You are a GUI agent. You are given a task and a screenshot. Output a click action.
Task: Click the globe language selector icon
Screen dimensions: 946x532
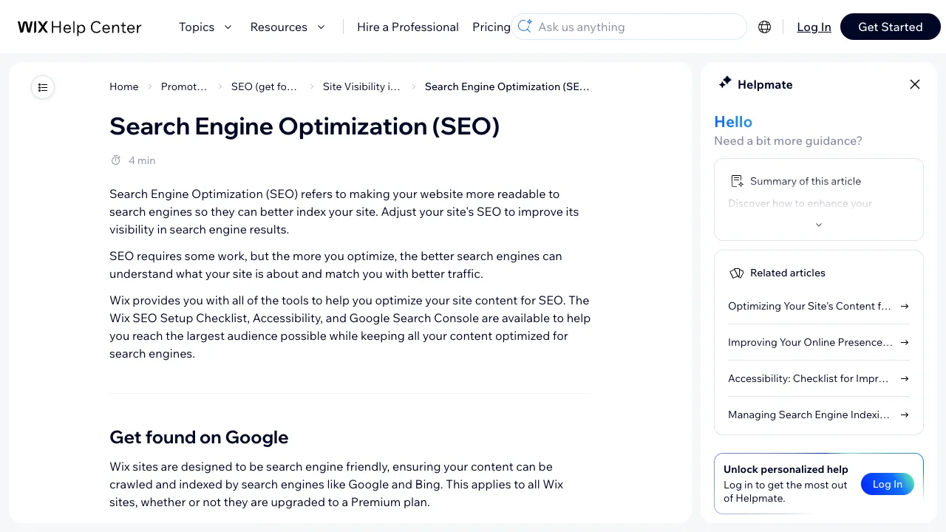765,27
